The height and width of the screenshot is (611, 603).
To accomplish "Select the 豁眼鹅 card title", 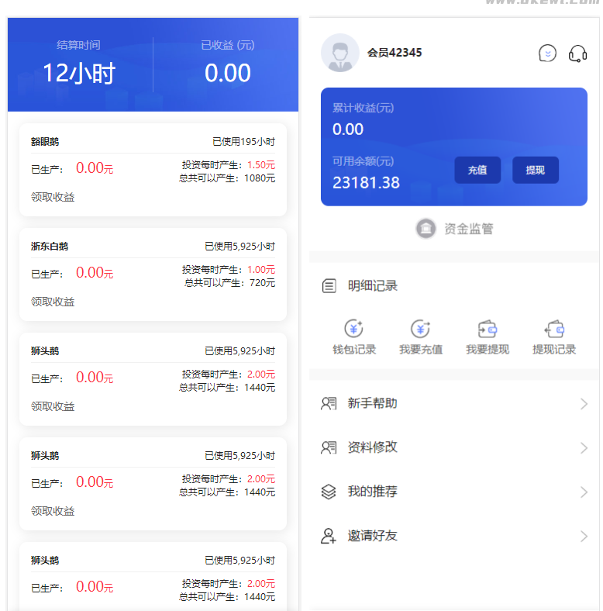I will coord(45,141).
